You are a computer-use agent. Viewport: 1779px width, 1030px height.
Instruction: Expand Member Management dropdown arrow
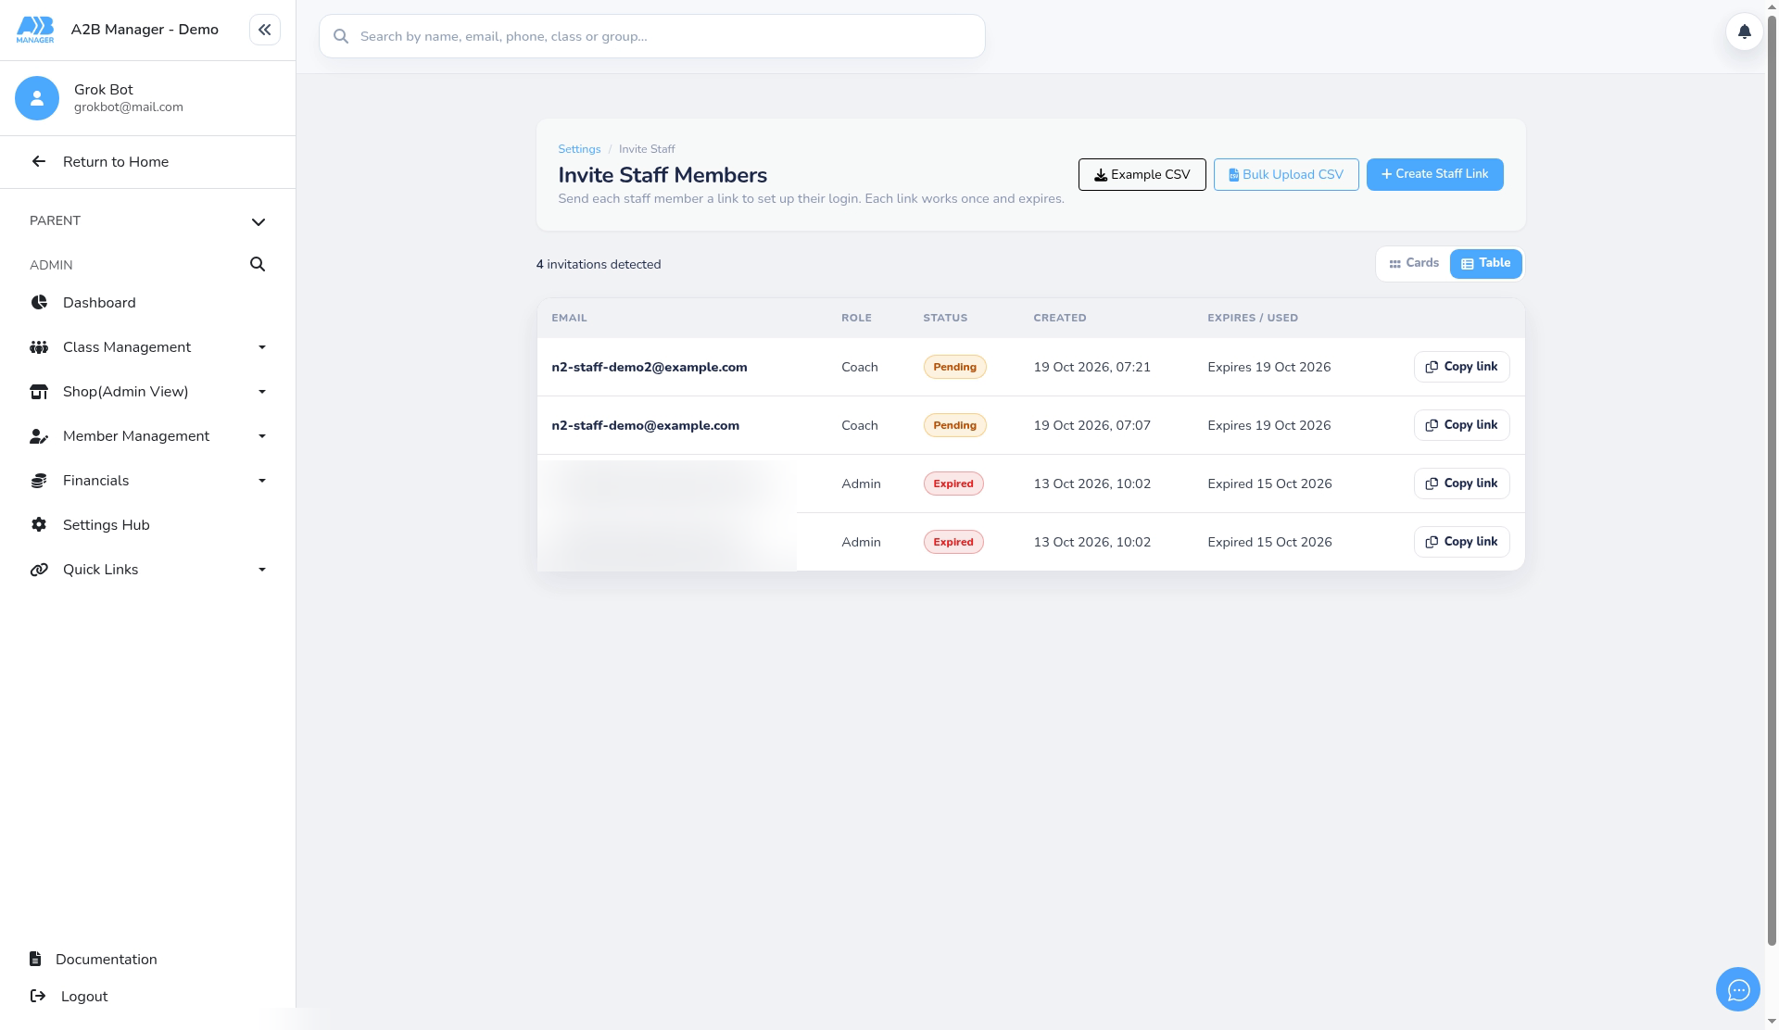[262, 436]
